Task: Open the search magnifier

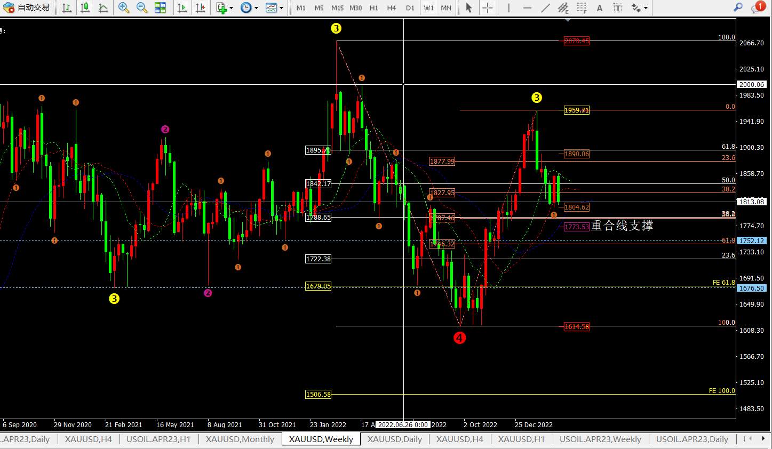Action: point(738,7)
